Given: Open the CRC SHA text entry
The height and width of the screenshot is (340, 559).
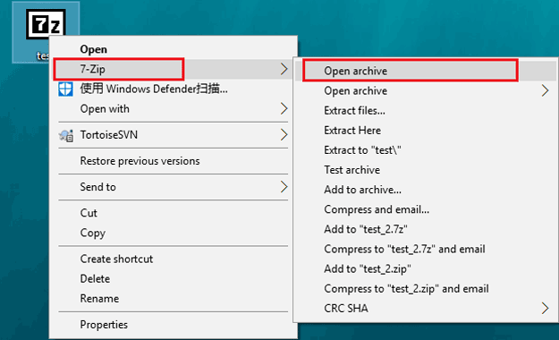Looking at the screenshot, I should click(346, 309).
